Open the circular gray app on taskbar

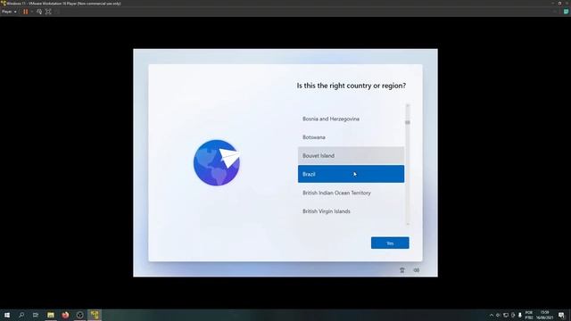click(x=79, y=315)
